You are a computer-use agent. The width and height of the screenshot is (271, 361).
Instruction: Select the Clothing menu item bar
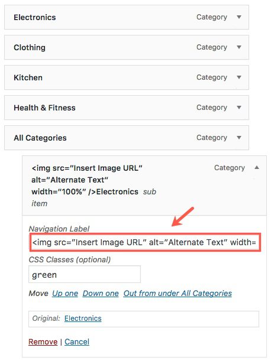pyautogui.click(x=127, y=47)
